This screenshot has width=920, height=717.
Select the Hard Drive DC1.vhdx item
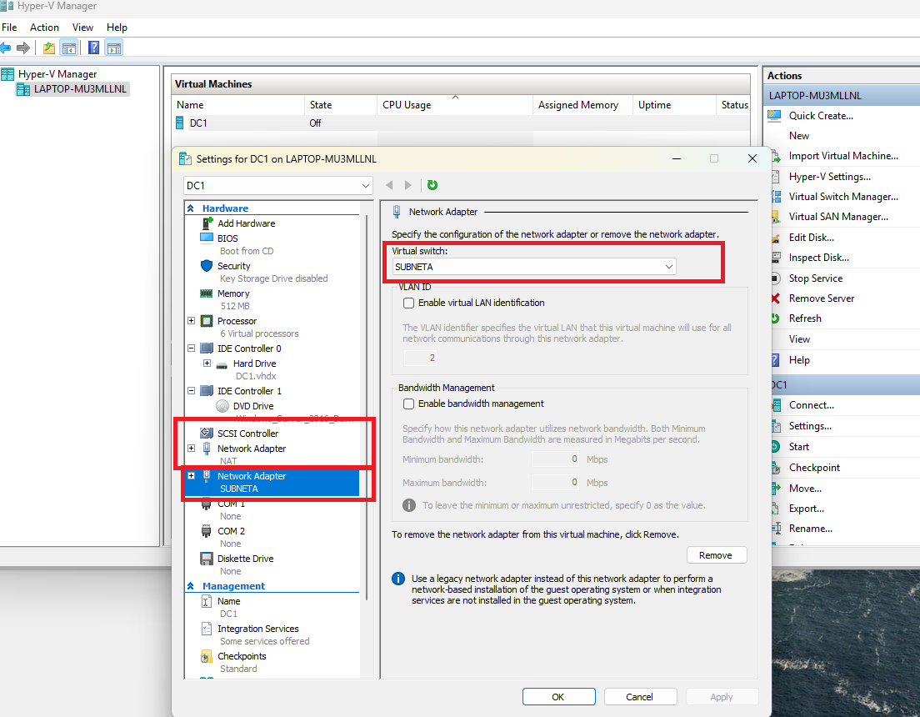click(x=254, y=364)
